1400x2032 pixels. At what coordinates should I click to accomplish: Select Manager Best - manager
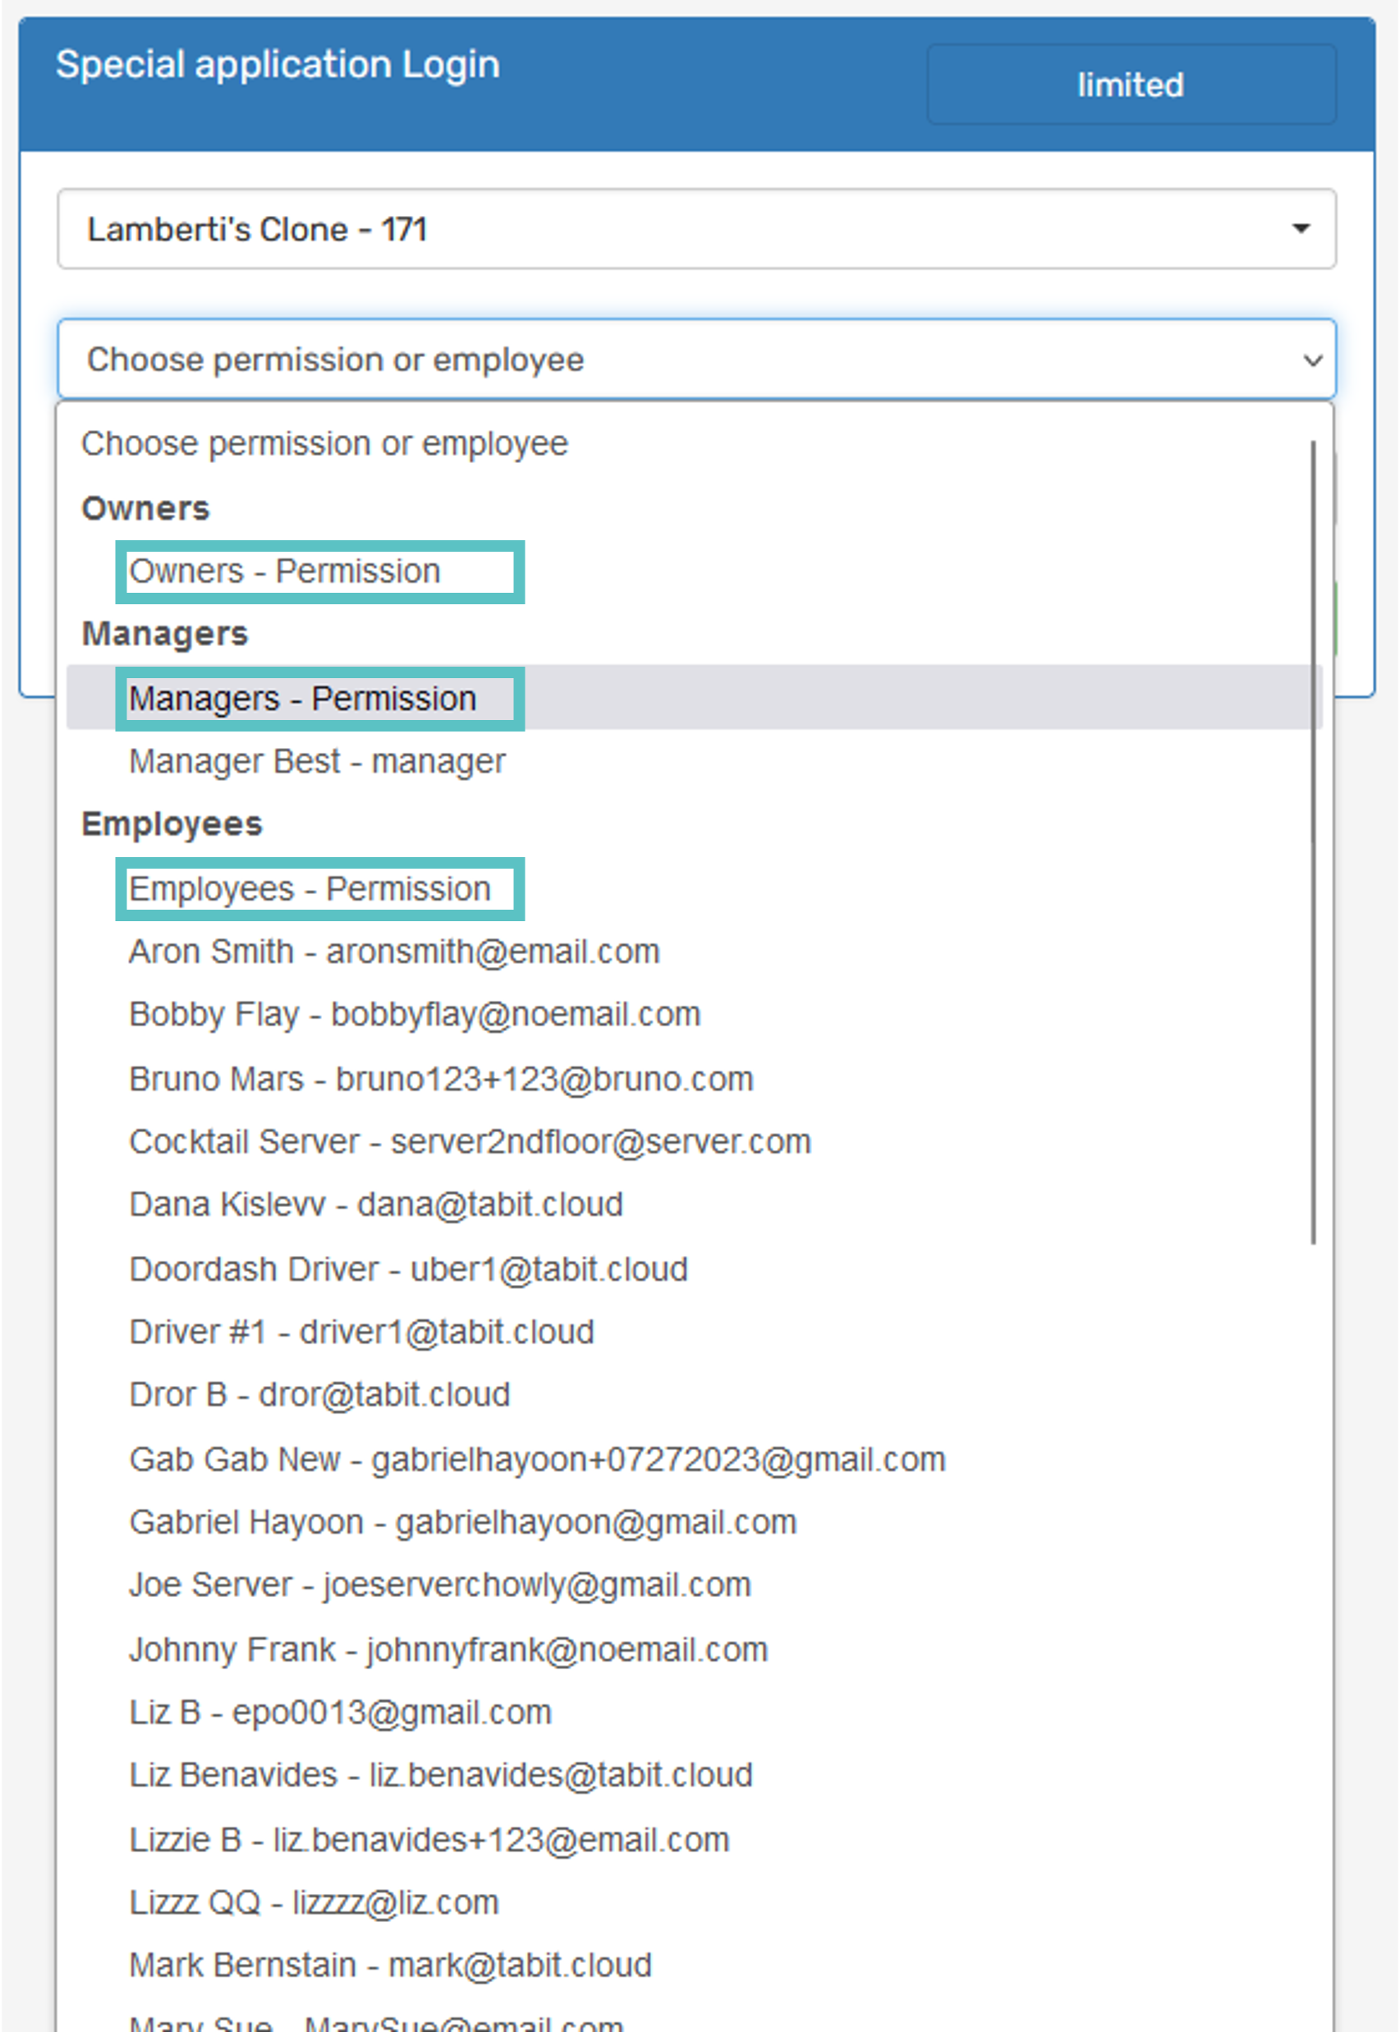coord(317,761)
